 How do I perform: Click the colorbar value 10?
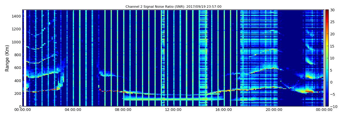point(332,58)
